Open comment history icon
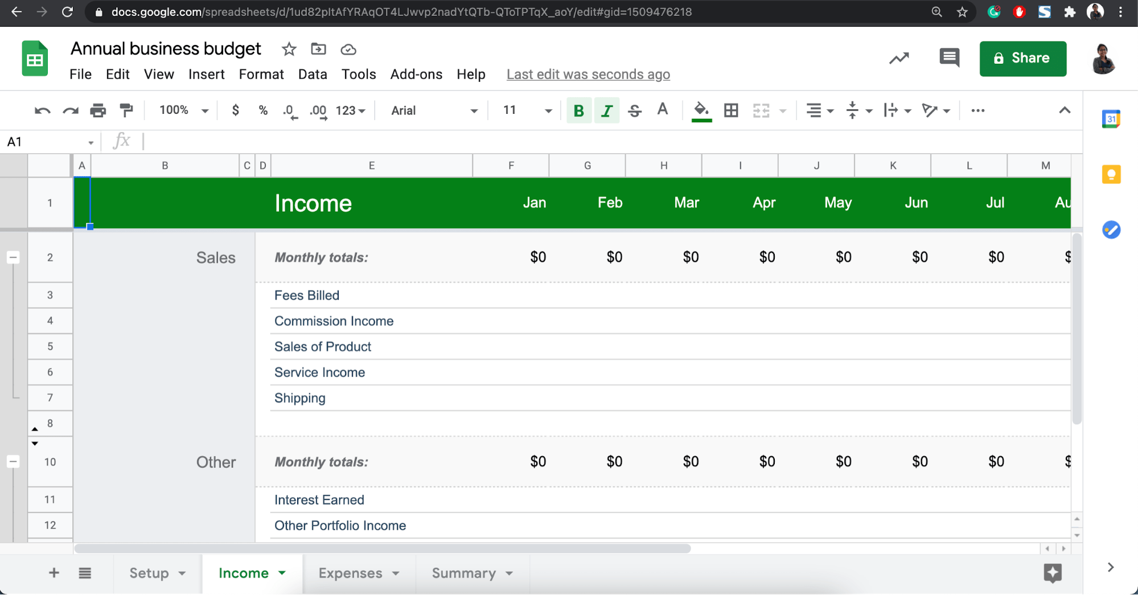 949,58
